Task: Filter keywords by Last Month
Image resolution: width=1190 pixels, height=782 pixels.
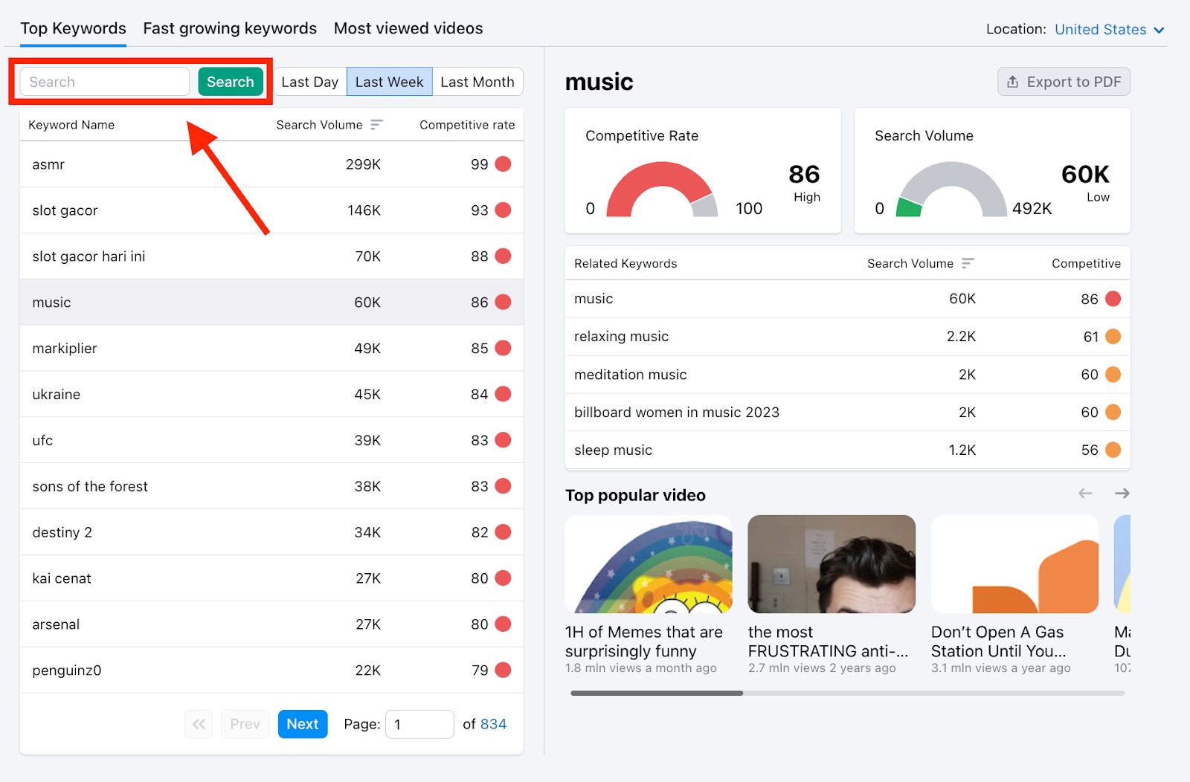Action: pyautogui.click(x=477, y=82)
